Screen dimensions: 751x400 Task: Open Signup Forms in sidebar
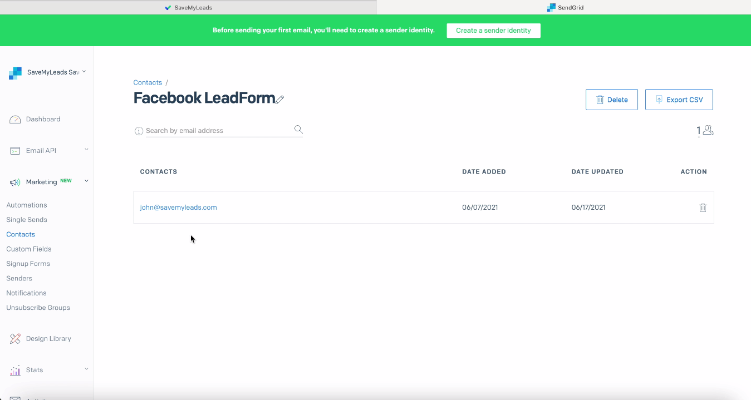(x=28, y=264)
